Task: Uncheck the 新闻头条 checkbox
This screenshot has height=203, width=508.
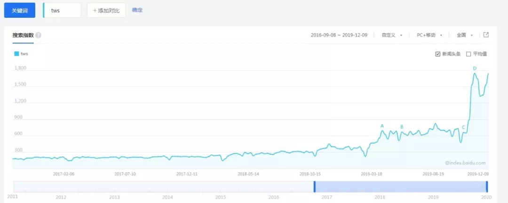Action: point(438,54)
